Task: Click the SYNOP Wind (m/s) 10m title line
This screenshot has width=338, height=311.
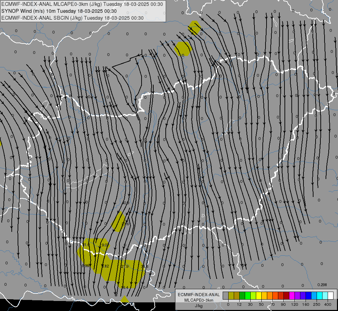Action: (x=59, y=11)
